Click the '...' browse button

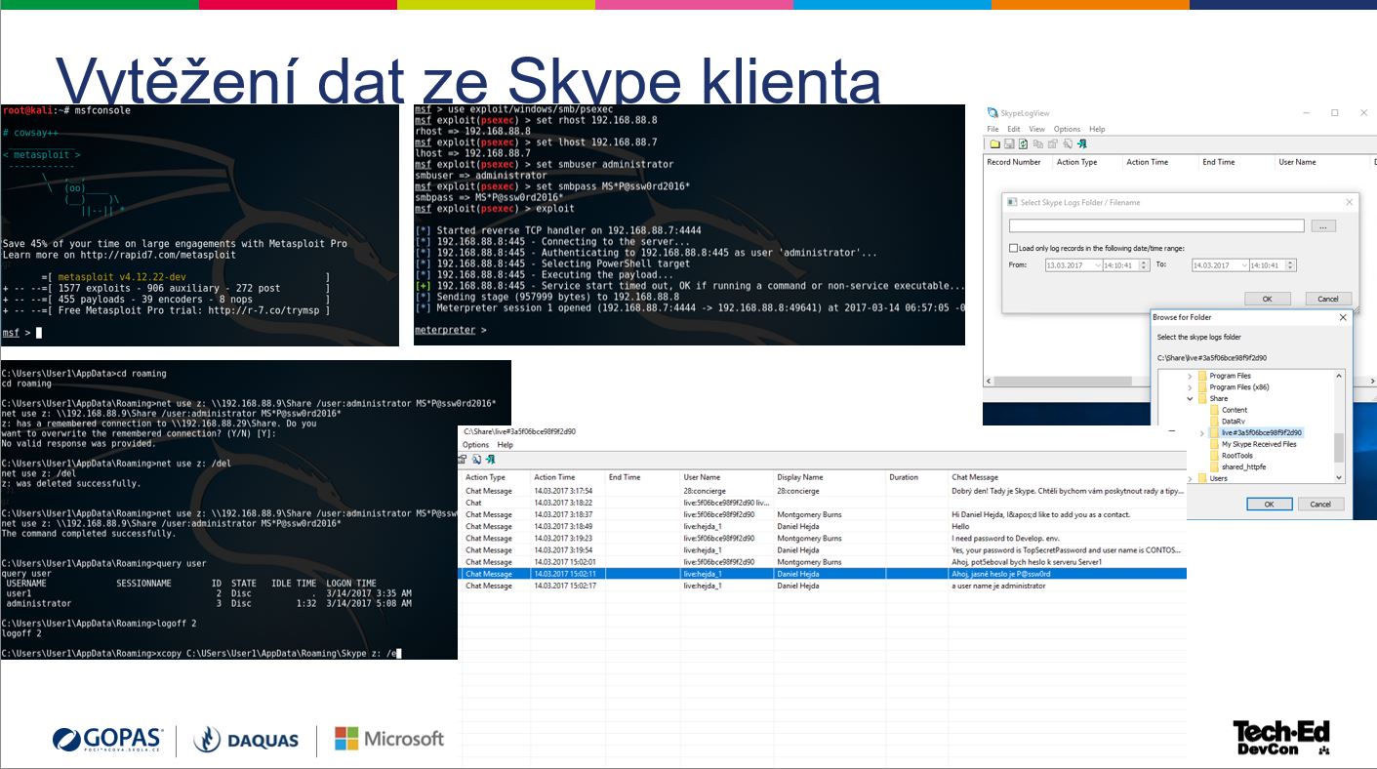click(1322, 226)
